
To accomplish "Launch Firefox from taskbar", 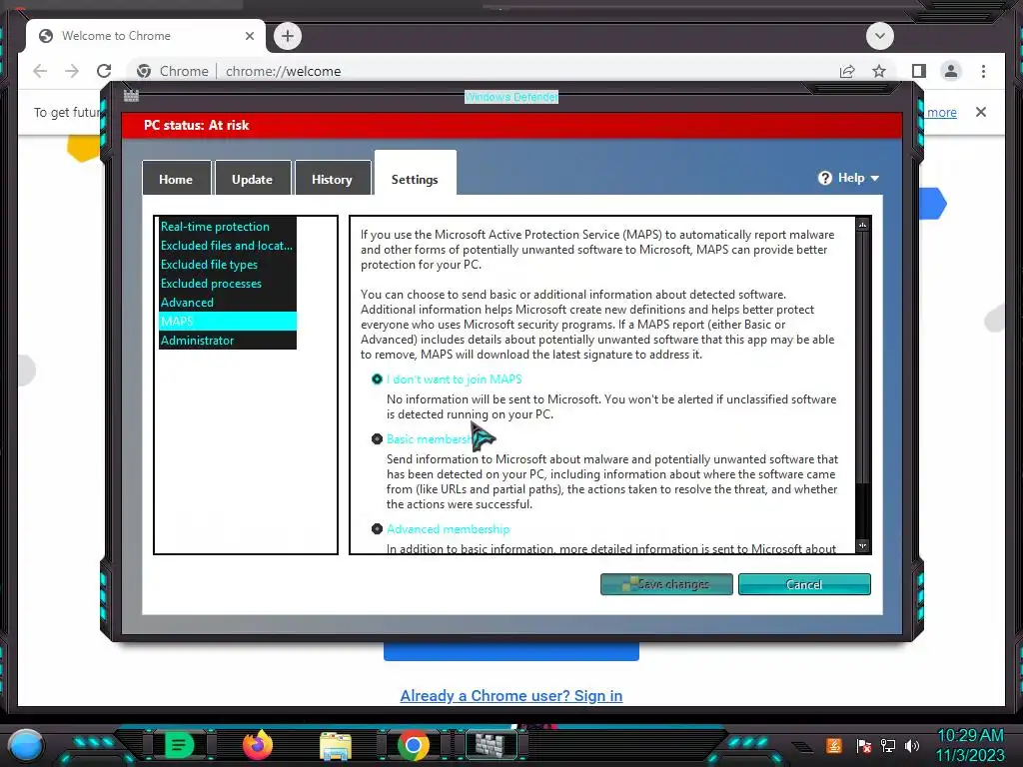I will coord(257,745).
